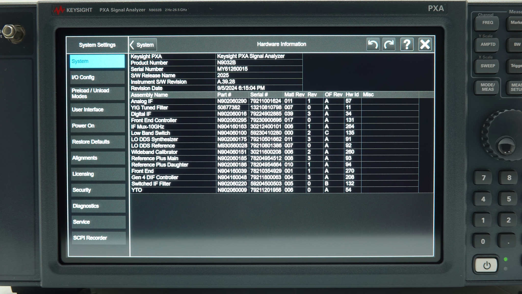Click the power button on the front panel
This screenshot has width=522, height=294.
[x=486, y=265]
